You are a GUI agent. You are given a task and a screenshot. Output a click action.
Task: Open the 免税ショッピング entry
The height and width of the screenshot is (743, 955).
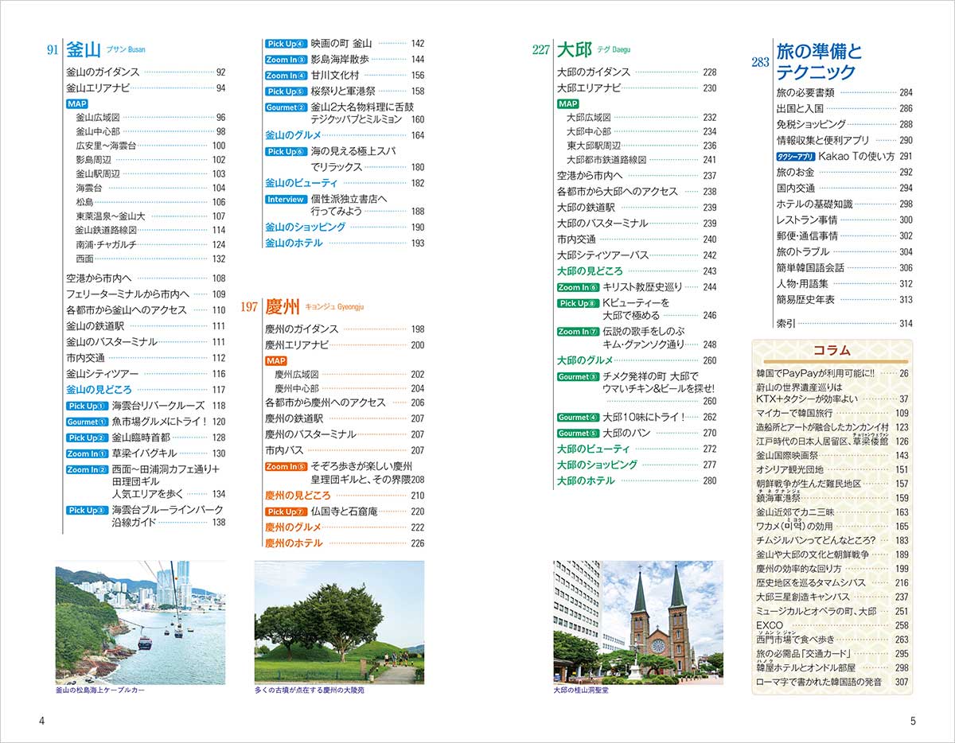[x=810, y=124]
